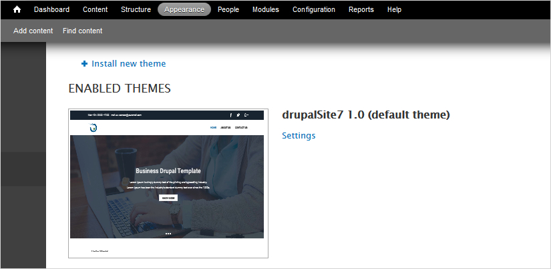Screen dimensions: 551x269
Task: Click the plus icon beside Install new theme
Action: pos(84,64)
